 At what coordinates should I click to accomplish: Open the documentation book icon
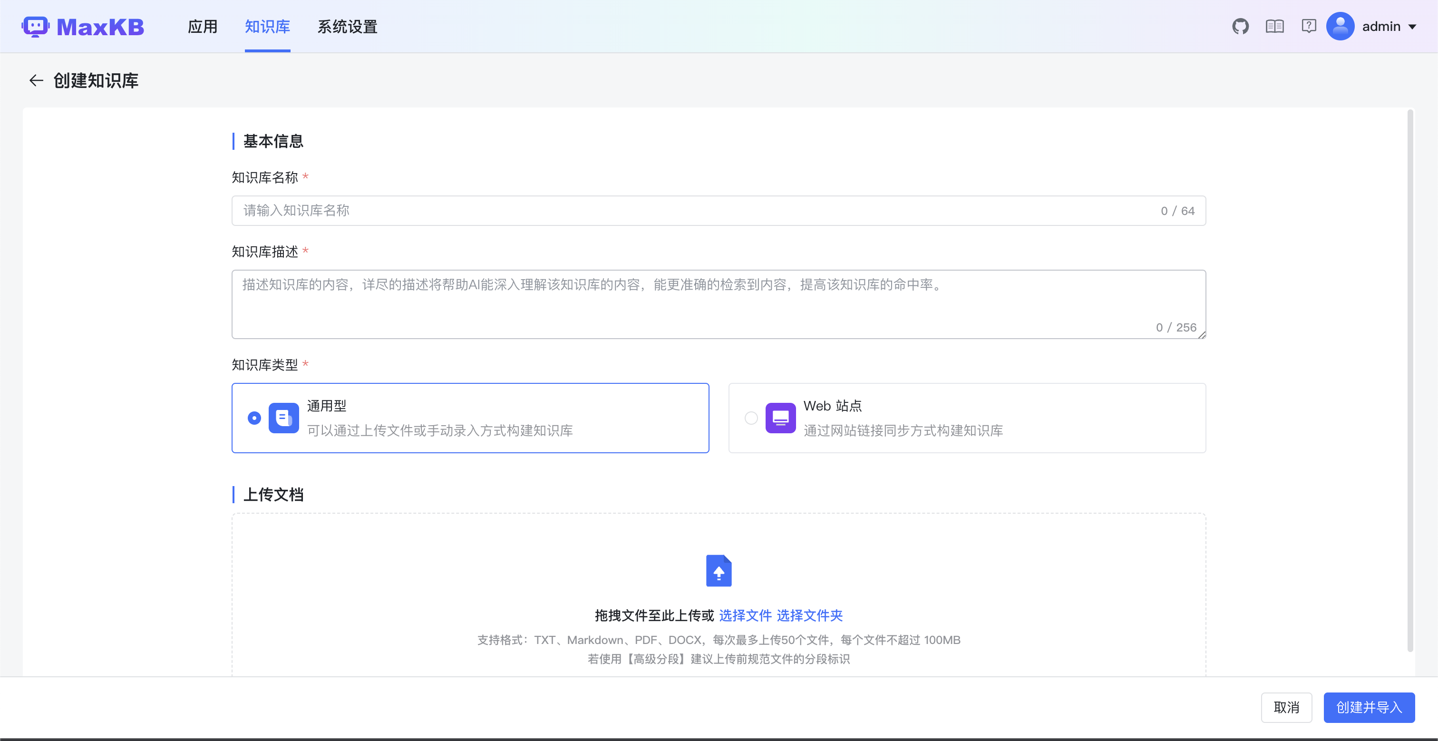coord(1274,26)
